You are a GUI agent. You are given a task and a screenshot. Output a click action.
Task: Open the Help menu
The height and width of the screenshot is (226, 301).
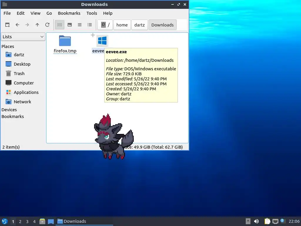tap(108, 13)
